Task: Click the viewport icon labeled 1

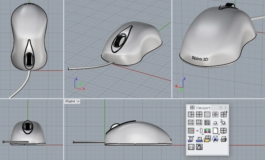Action: [191, 147]
